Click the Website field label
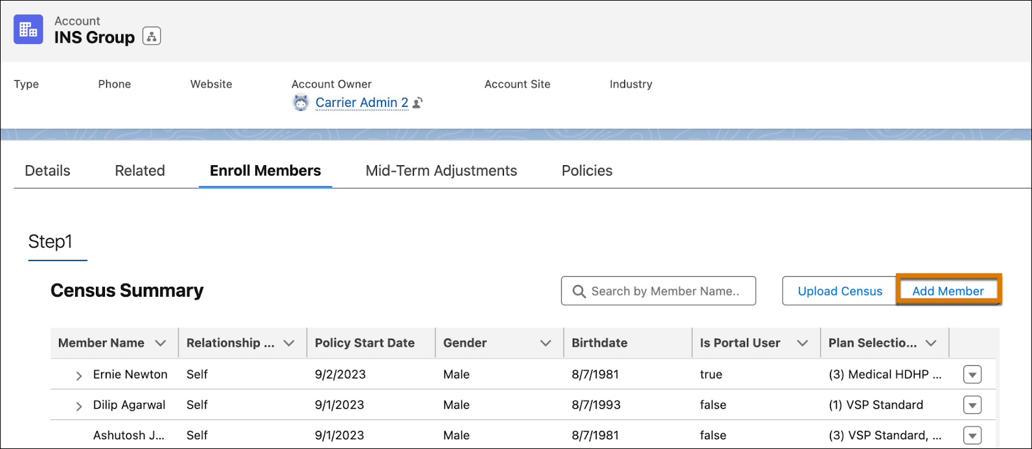Viewport: 1032px width, 449px height. 211,84
